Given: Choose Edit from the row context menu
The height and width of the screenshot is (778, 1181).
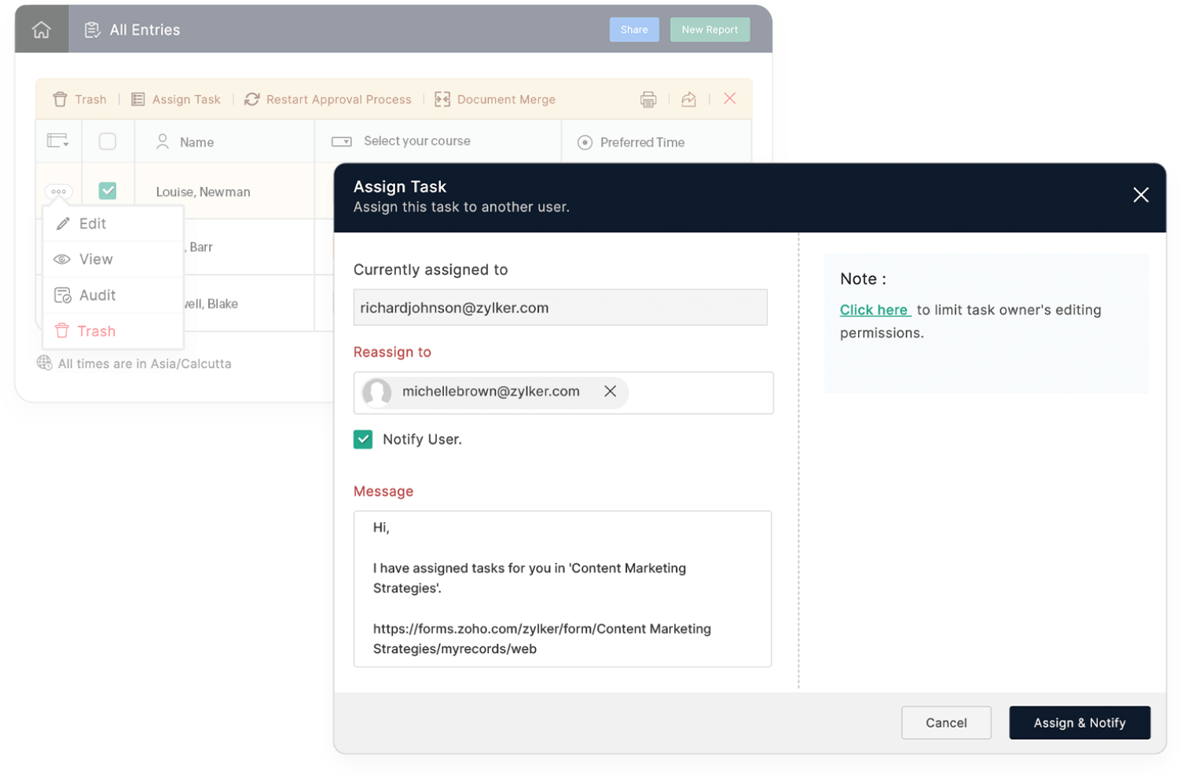Looking at the screenshot, I should click(92, 224).
